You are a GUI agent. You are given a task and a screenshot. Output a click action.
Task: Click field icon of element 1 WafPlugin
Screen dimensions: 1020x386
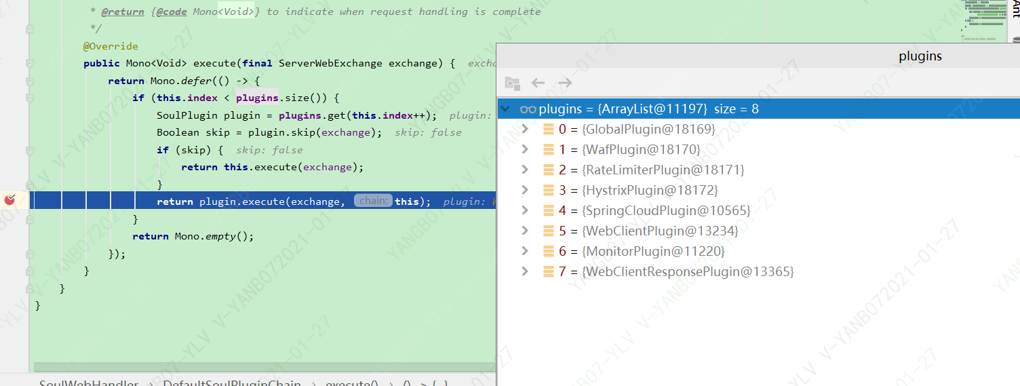[x=549, y=149]
